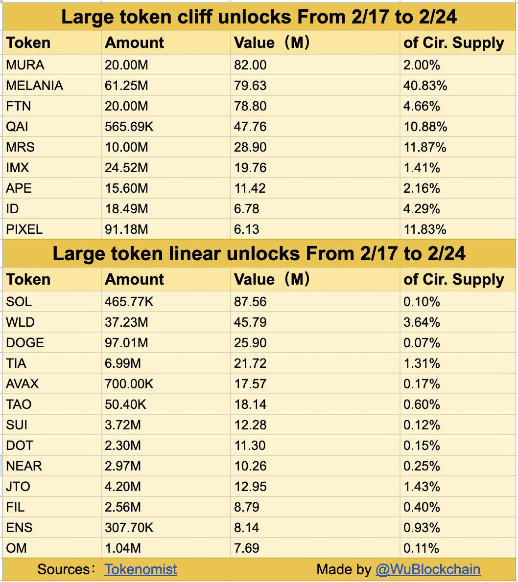This screenshot has width=518, height=582.
Task: Click the 3.64% circulating supply cell
Action: [422, 322]
